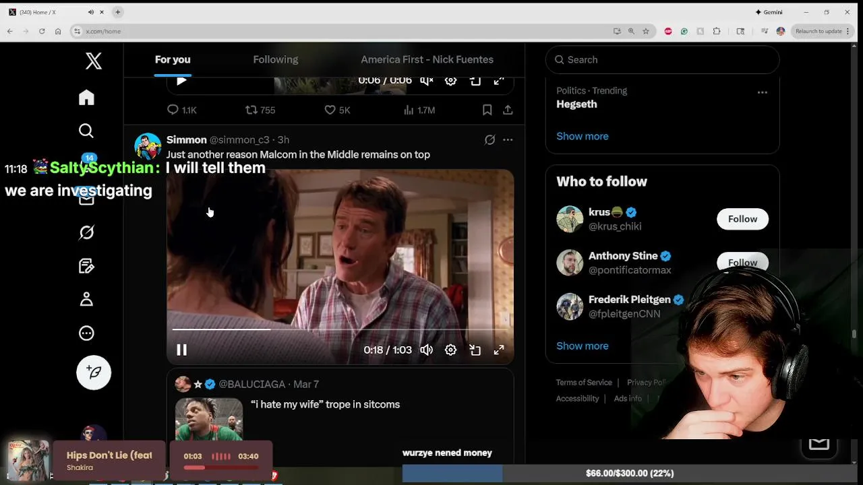Viewport: 863px width, 485px height.
Task: Open the AdBlock Plus extension icon
Action: point(668,31)
